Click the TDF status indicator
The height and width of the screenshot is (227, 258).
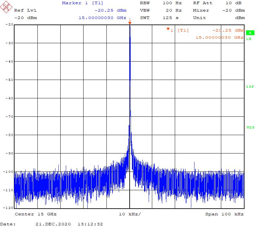[x=250, y=128]
